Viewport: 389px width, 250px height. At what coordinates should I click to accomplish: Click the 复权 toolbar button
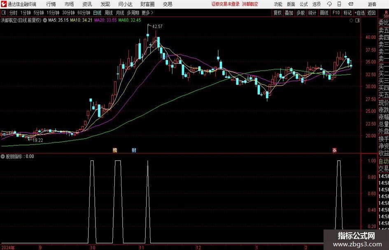click(277, 13)
